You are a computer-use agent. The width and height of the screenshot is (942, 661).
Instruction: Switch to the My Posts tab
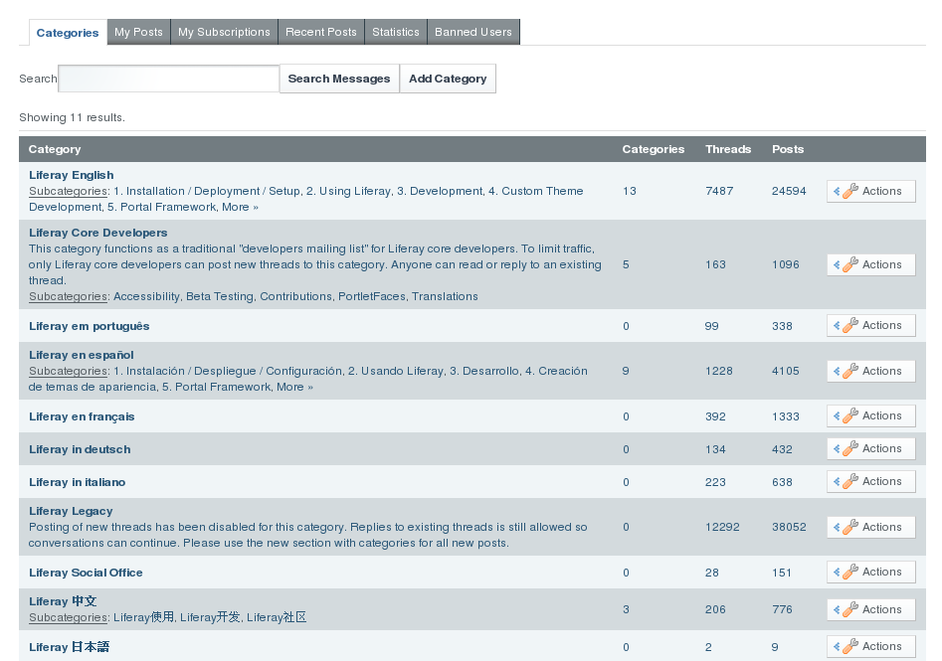[138, 32]
